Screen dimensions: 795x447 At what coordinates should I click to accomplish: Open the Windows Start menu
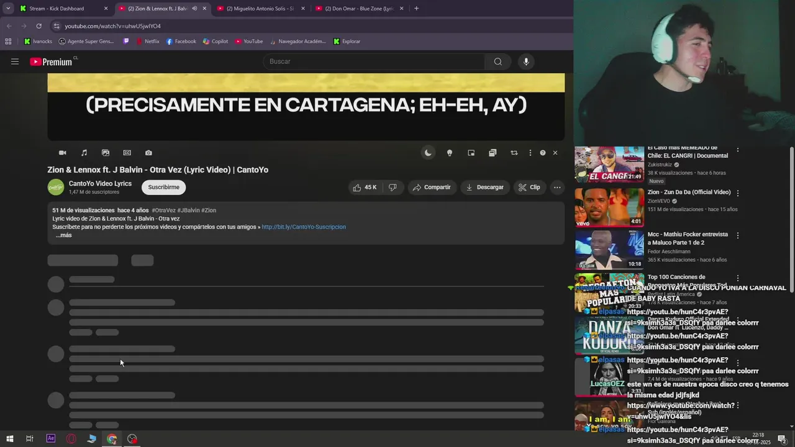click(9, 439)
